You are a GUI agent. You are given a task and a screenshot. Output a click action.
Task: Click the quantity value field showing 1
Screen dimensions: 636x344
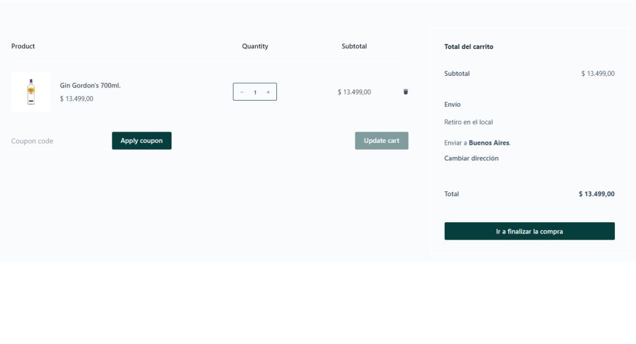click(255, 92)
